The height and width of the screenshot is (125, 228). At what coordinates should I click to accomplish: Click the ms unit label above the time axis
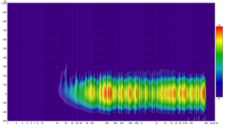(x=5, y=1)
